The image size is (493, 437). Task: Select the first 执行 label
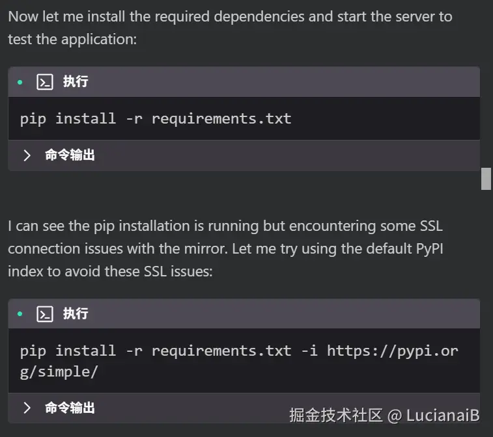click(x=75, y=82)
